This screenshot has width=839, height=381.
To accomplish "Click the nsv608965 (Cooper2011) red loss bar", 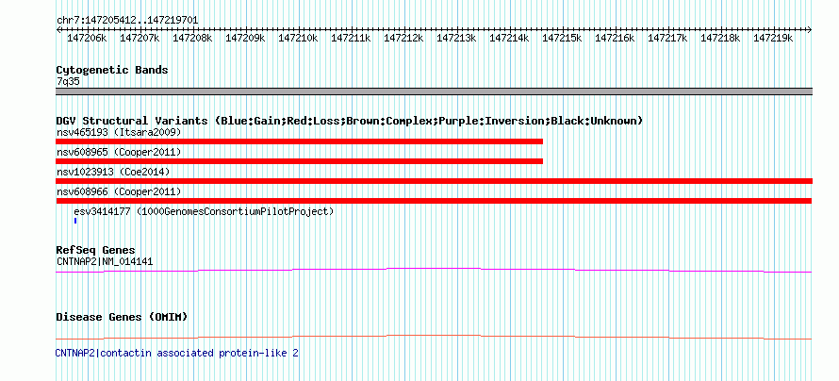I will tap(299, 161).
